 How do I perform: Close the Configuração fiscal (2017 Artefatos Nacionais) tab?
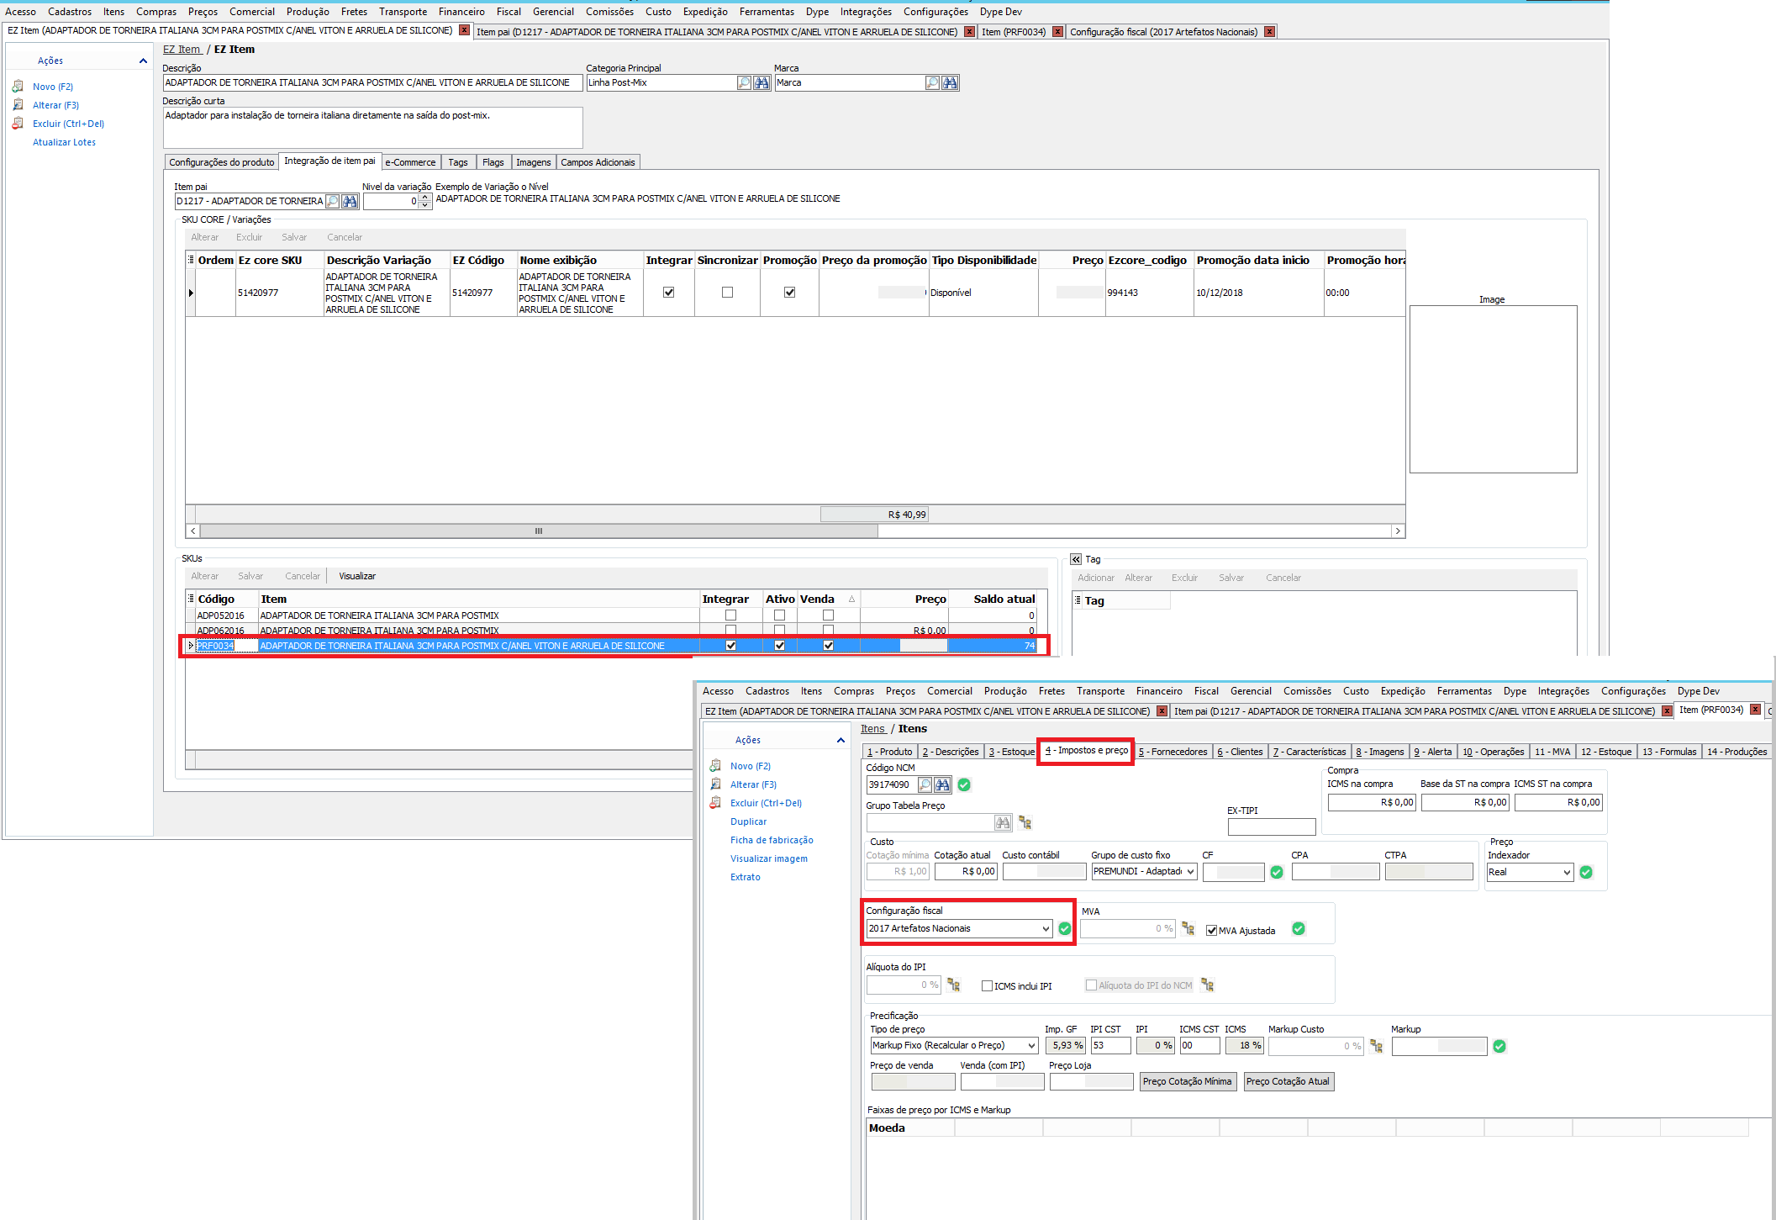[1269, 31]
